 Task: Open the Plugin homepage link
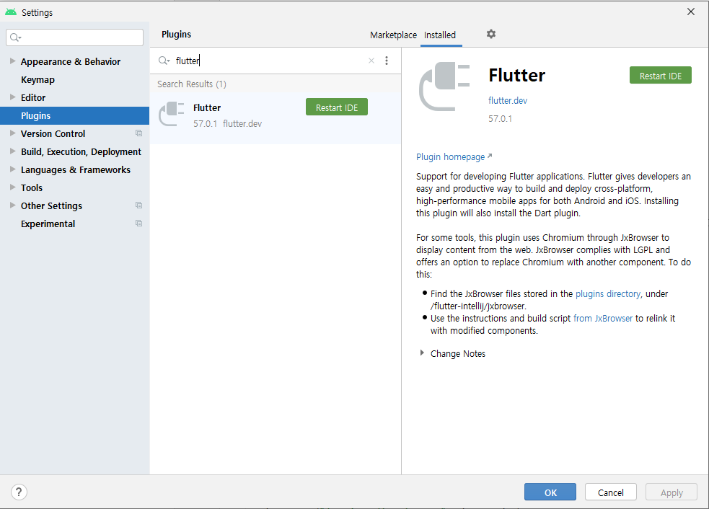[454, 157]
